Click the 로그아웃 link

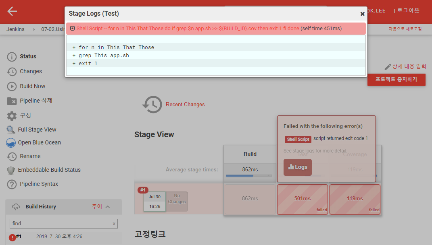[408, 10]
